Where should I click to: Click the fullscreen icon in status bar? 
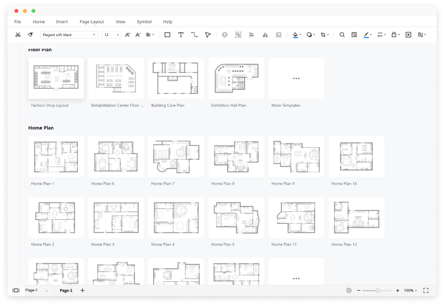click(425, 290)
